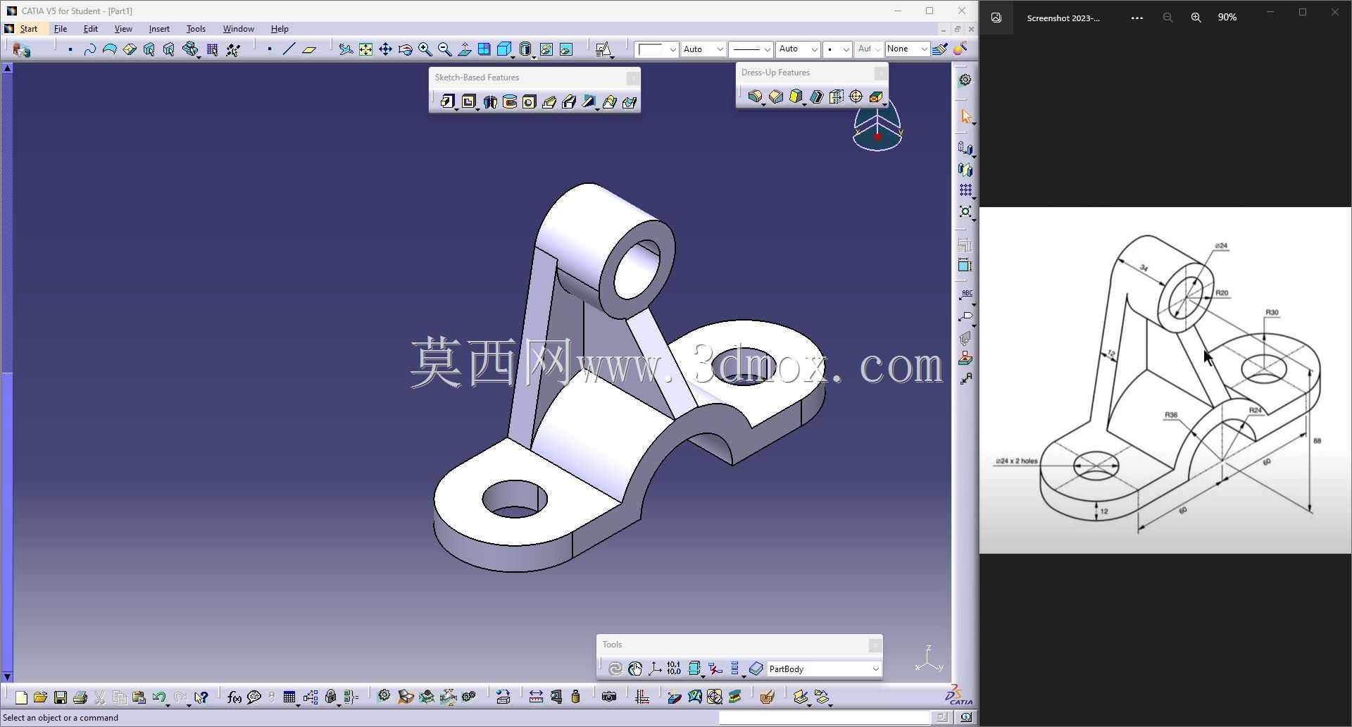Viewport: 1352px width, 727px height.
Task: Close the Tools floating toolbar
Action: pyautogui.click(x=875, y=645)
